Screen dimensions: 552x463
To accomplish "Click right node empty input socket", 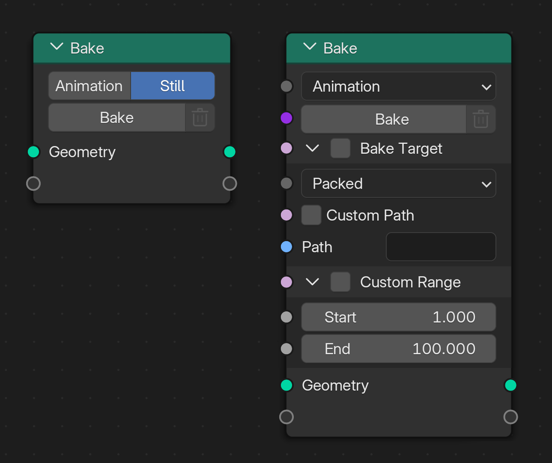I will tap(286, 417).
